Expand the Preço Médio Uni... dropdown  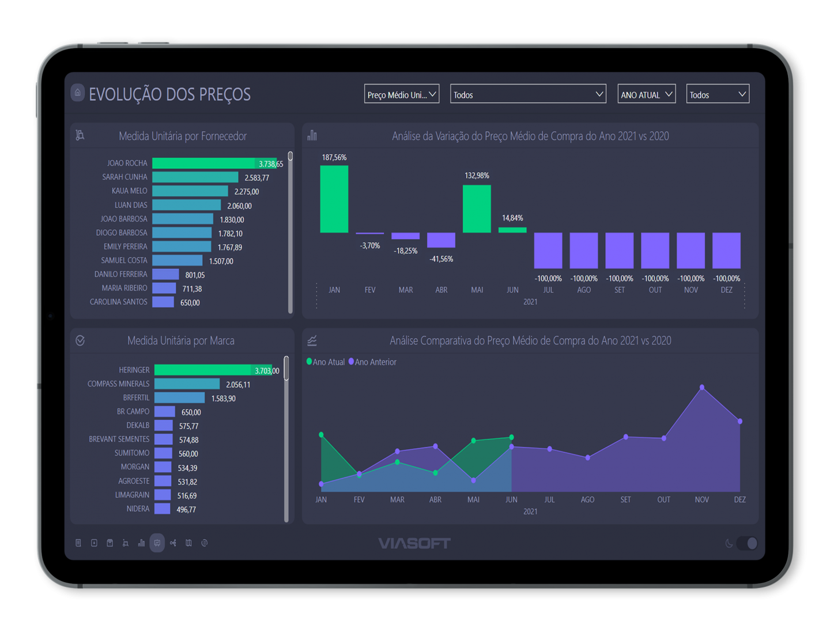tap(402, 94)
